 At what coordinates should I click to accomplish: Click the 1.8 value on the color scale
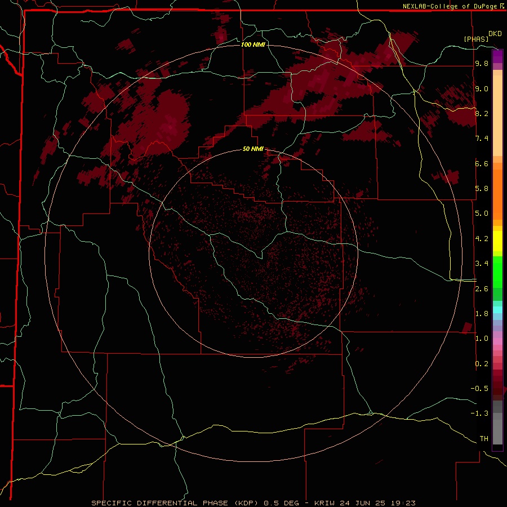482,314
